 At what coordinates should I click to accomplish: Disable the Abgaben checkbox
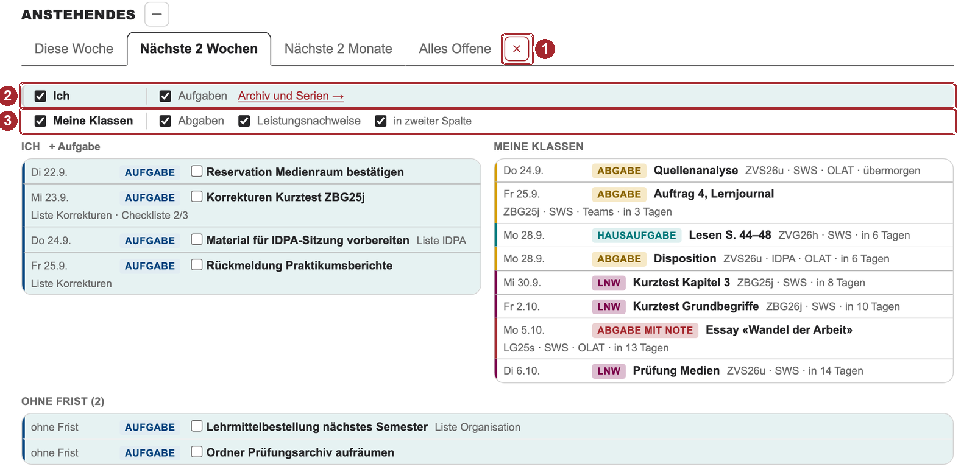coord(165,121)
